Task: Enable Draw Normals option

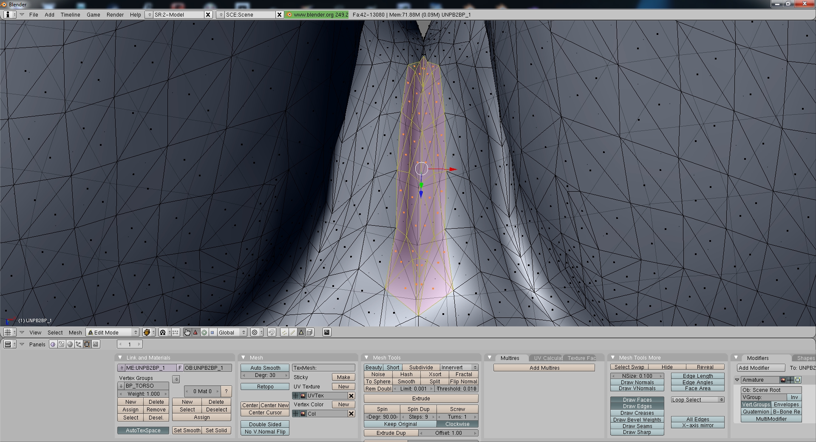Action: coord(637,382)
